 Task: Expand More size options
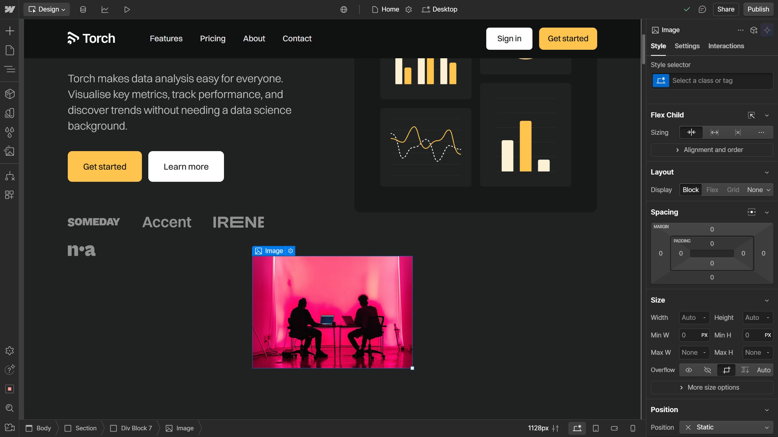tap(711, 387)
